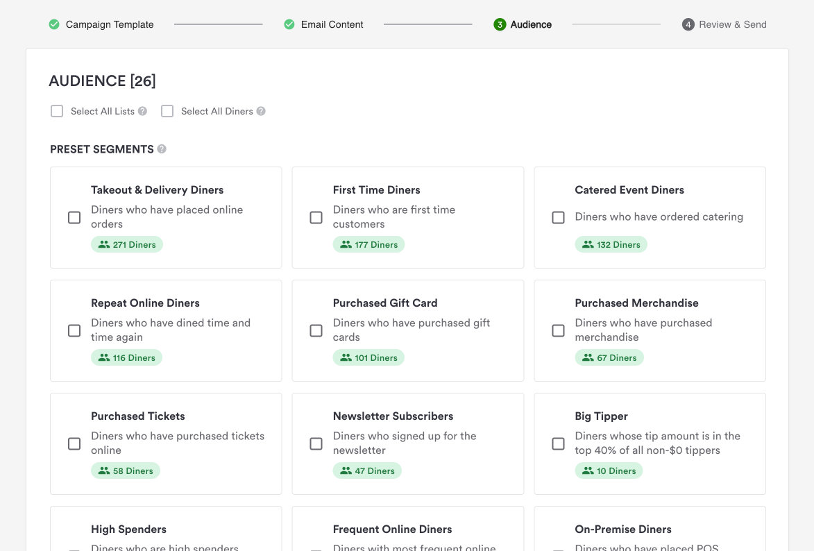Open the Review & Send step
The image size is (814, 551).
[732, 24]
